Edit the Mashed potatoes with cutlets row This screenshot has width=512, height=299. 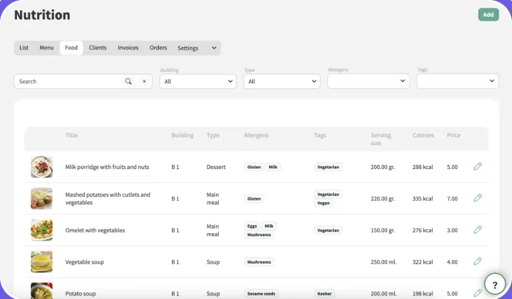click(x=478, y=198)
